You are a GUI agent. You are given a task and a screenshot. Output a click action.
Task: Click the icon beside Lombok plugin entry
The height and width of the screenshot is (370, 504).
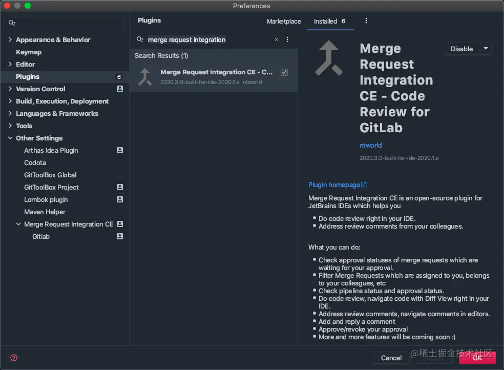coord(119,199)
